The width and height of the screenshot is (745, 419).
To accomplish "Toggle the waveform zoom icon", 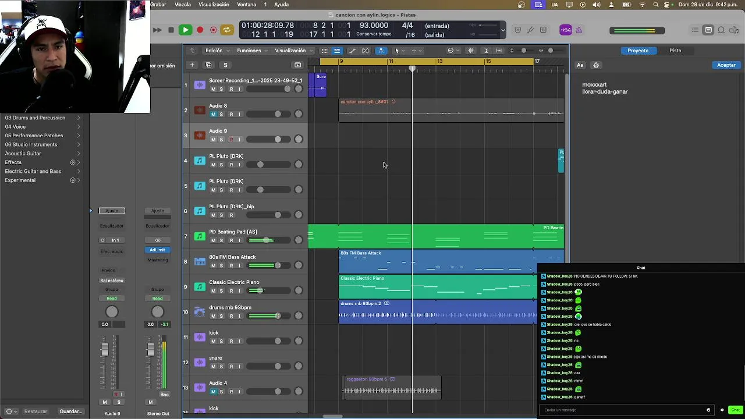I will click(x=471, y=51).
